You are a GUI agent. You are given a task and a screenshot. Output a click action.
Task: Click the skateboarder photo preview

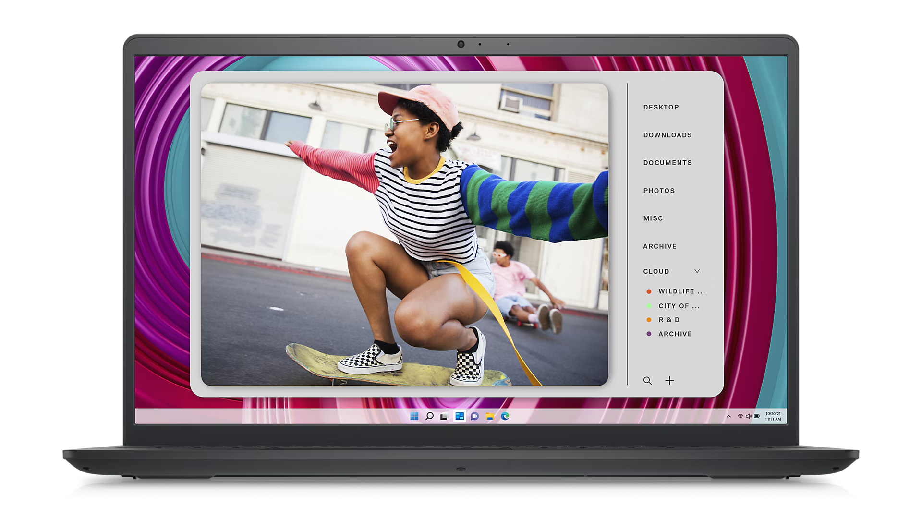click(x=404, y=234)
